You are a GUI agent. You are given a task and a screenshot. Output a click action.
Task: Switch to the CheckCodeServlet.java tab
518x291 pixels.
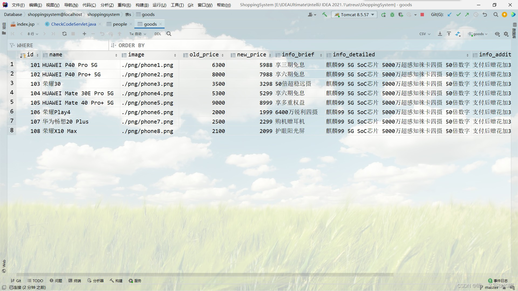[x=73, y=24]
